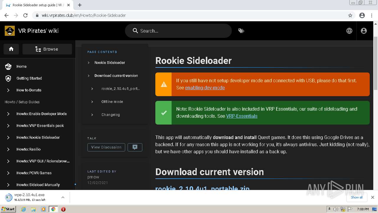Viewport: 378px width, 213px height.
Task: Follow the VRP-Essentials link
Action: pyautogui.click(x=242, y=116)
